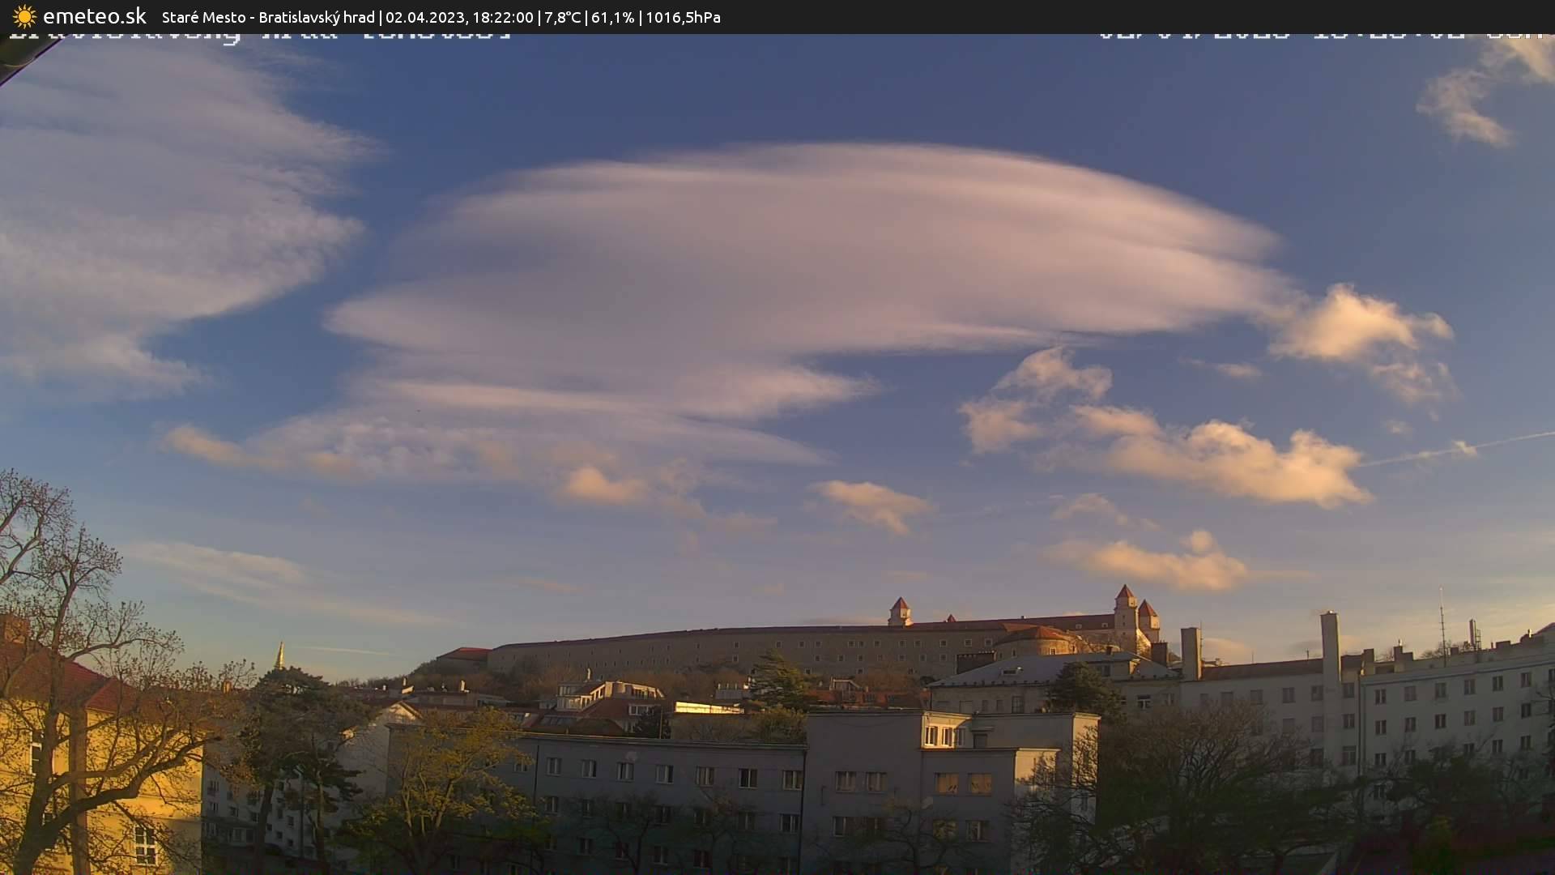Click the partially hidden camera timestamp top right
The height and width of the screenshot is (875, 1555).
click(1320, 36)
